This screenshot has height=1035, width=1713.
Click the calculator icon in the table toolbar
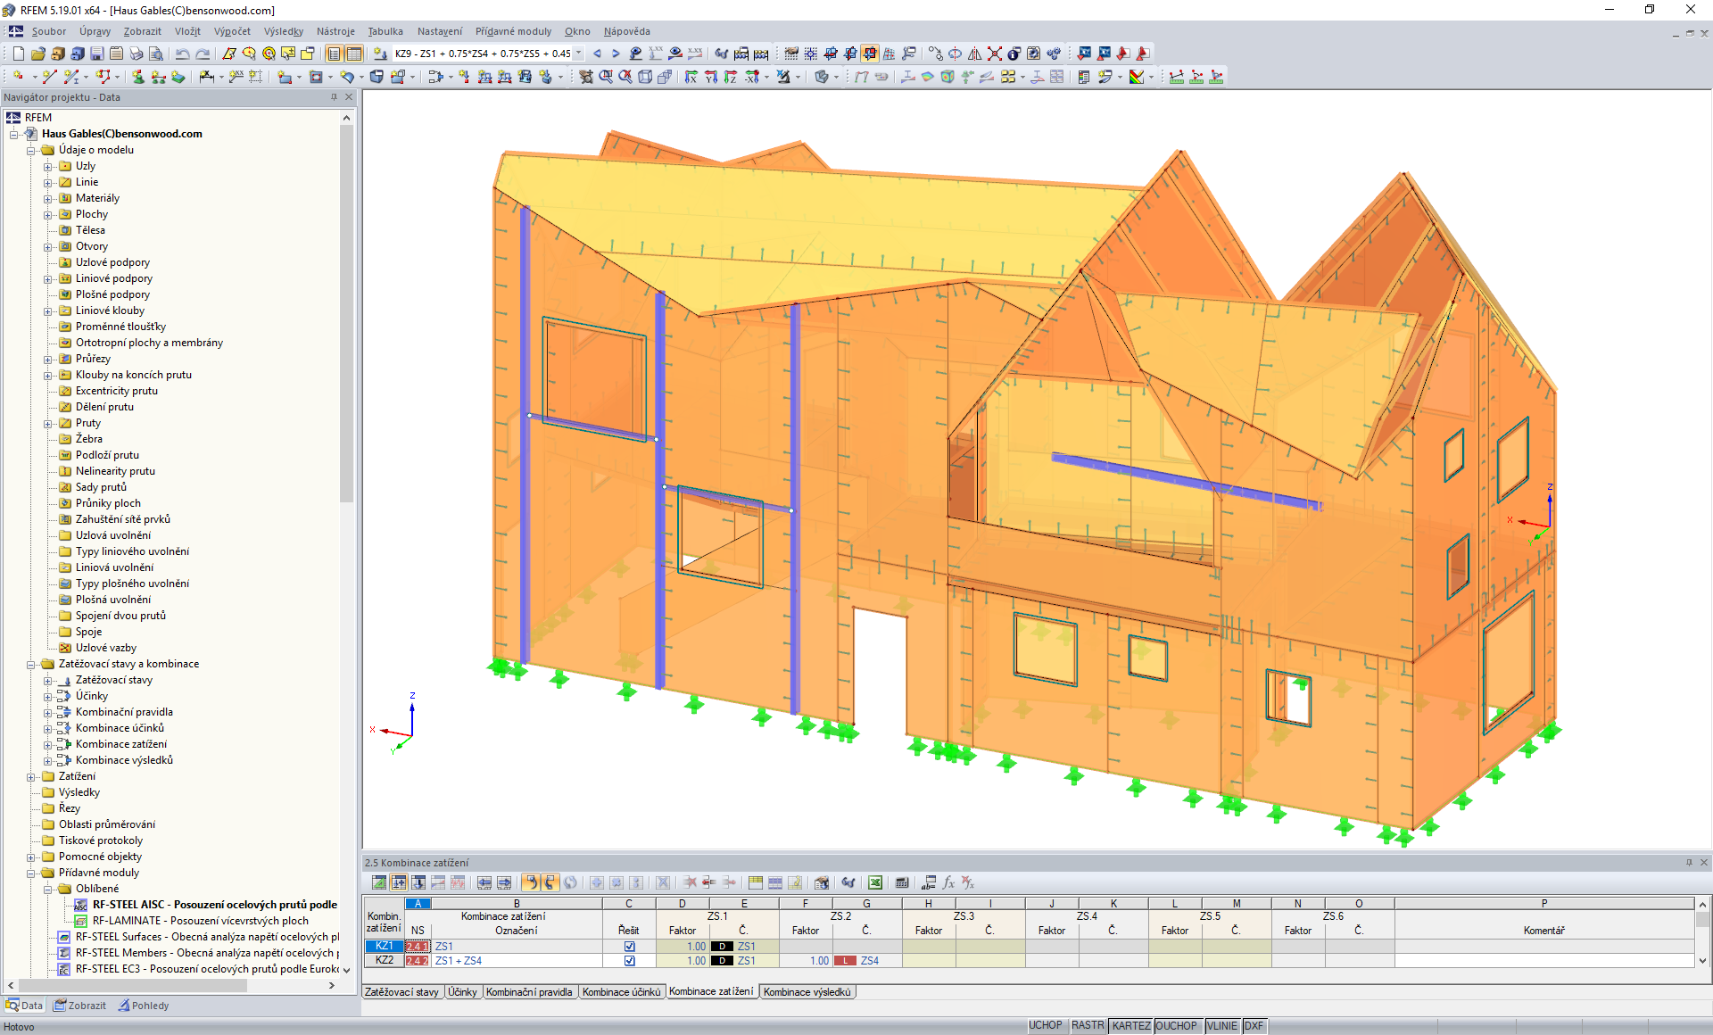pos(902,883)
